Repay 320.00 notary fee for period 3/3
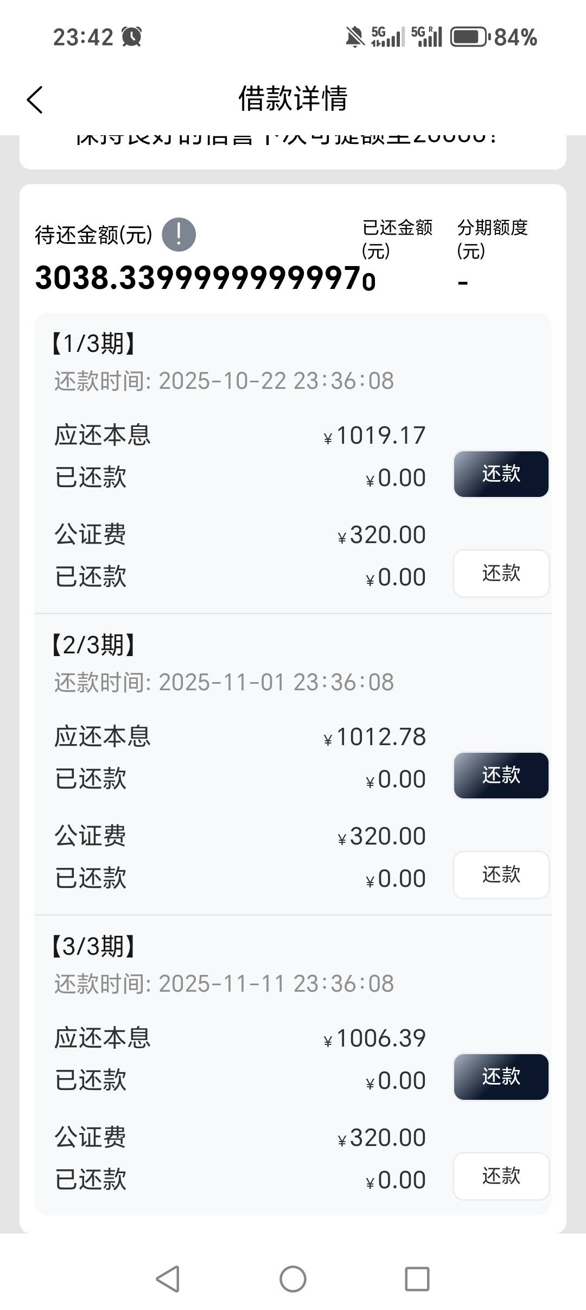Screen dimensions: 586x1310 point(501,1176)
